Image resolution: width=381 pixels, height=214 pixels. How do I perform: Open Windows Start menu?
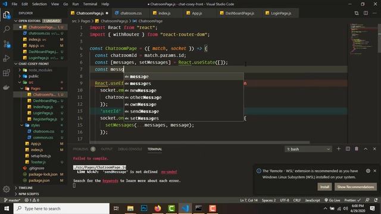coord(7,209)
